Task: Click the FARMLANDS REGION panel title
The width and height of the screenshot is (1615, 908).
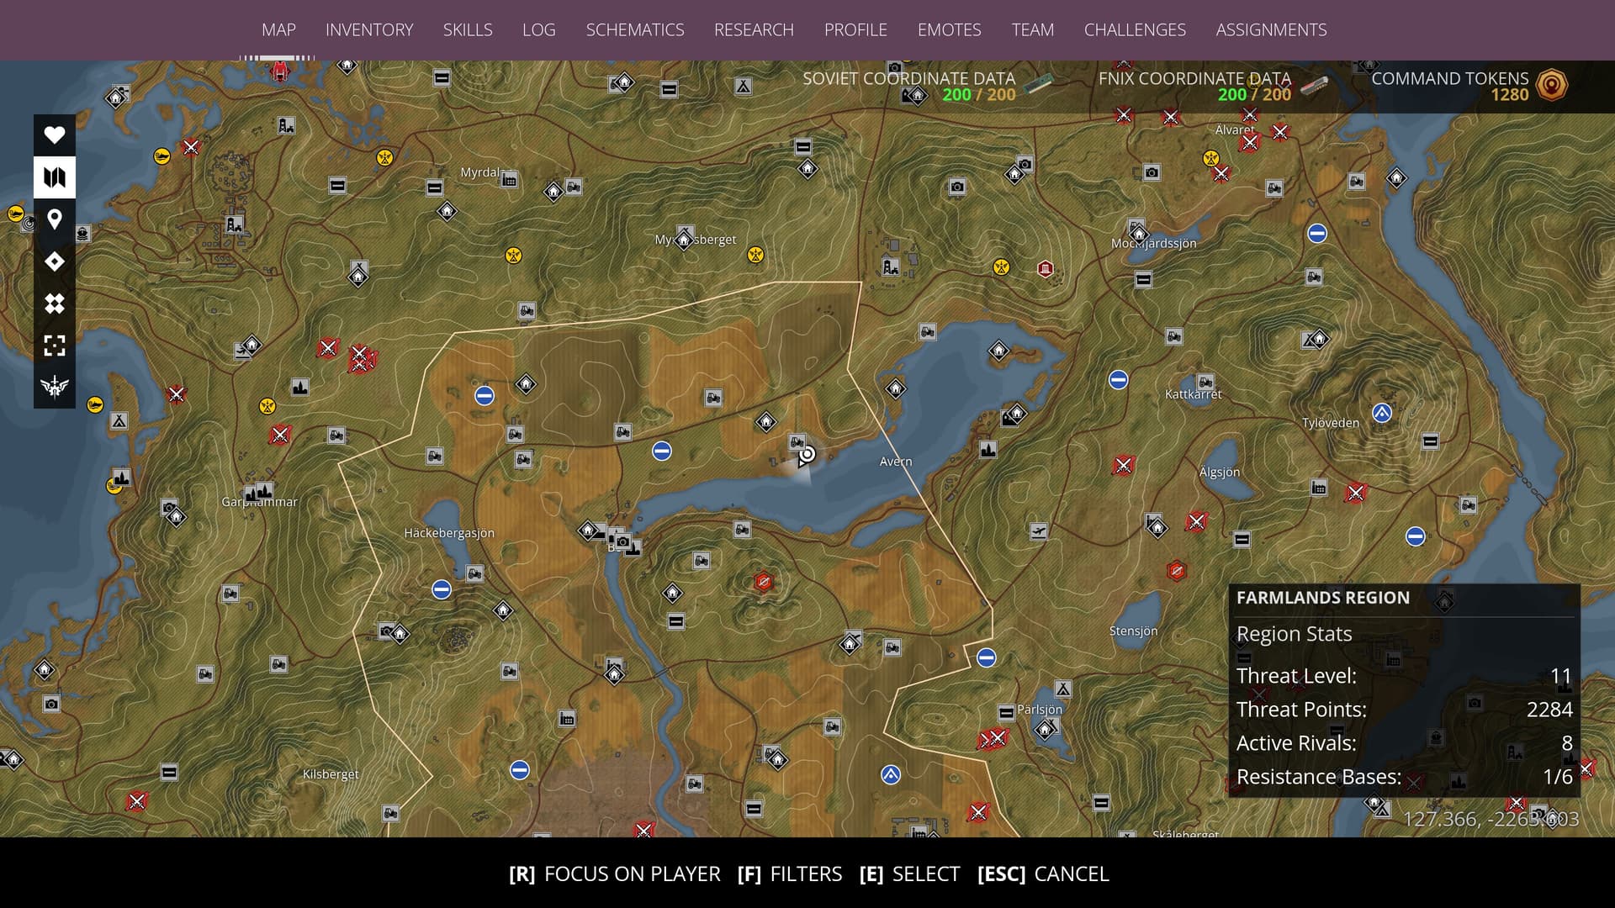Action: [1322, 598]
